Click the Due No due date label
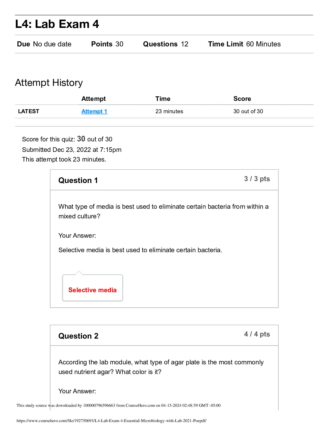The width and height of the screenshot is (328, 425). coord(44,44)
